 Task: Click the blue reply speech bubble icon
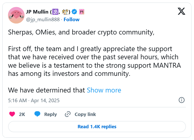37,114
